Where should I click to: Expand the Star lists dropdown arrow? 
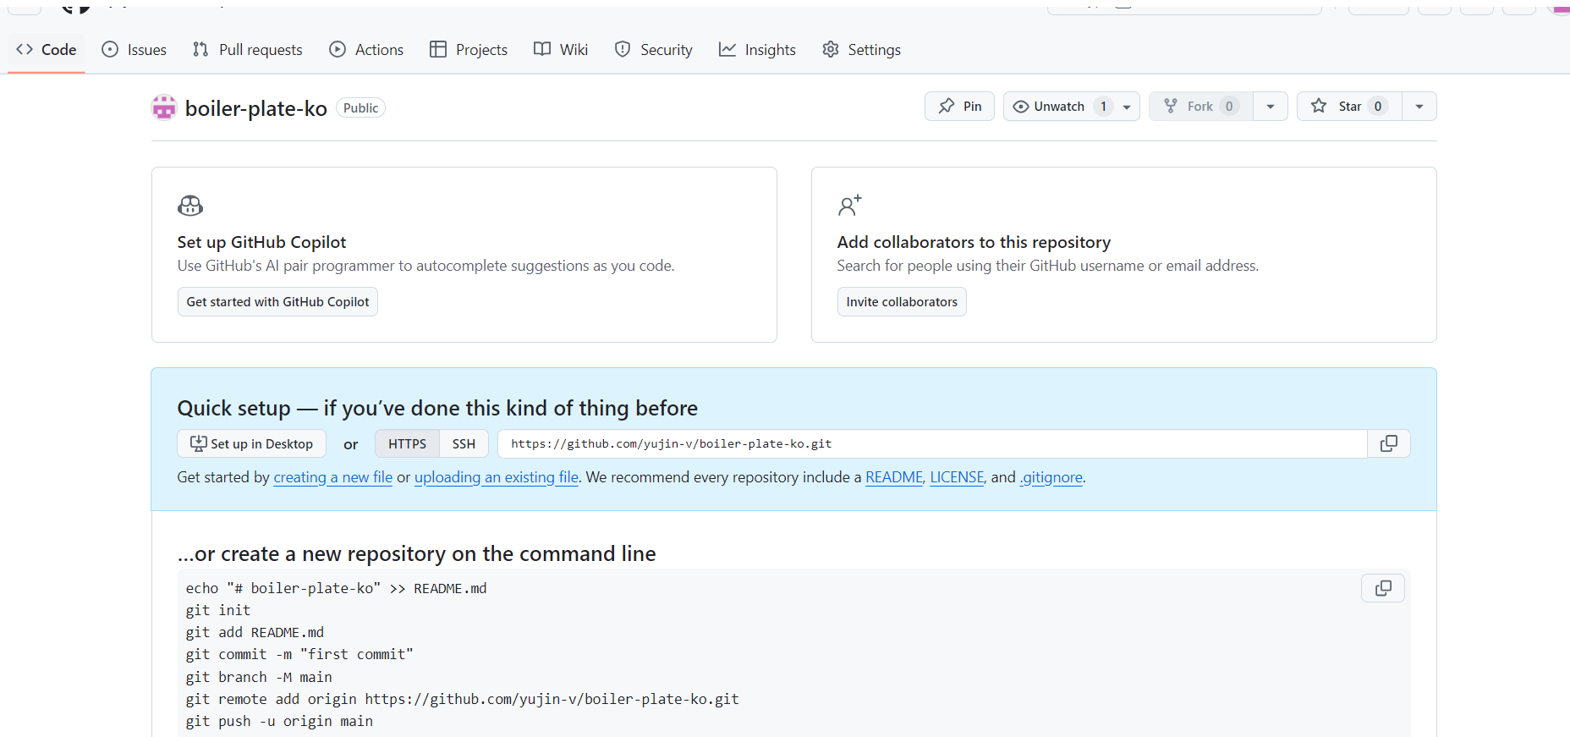(1419, 107)
